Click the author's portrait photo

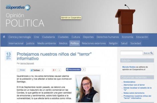(x=88, y=89)
